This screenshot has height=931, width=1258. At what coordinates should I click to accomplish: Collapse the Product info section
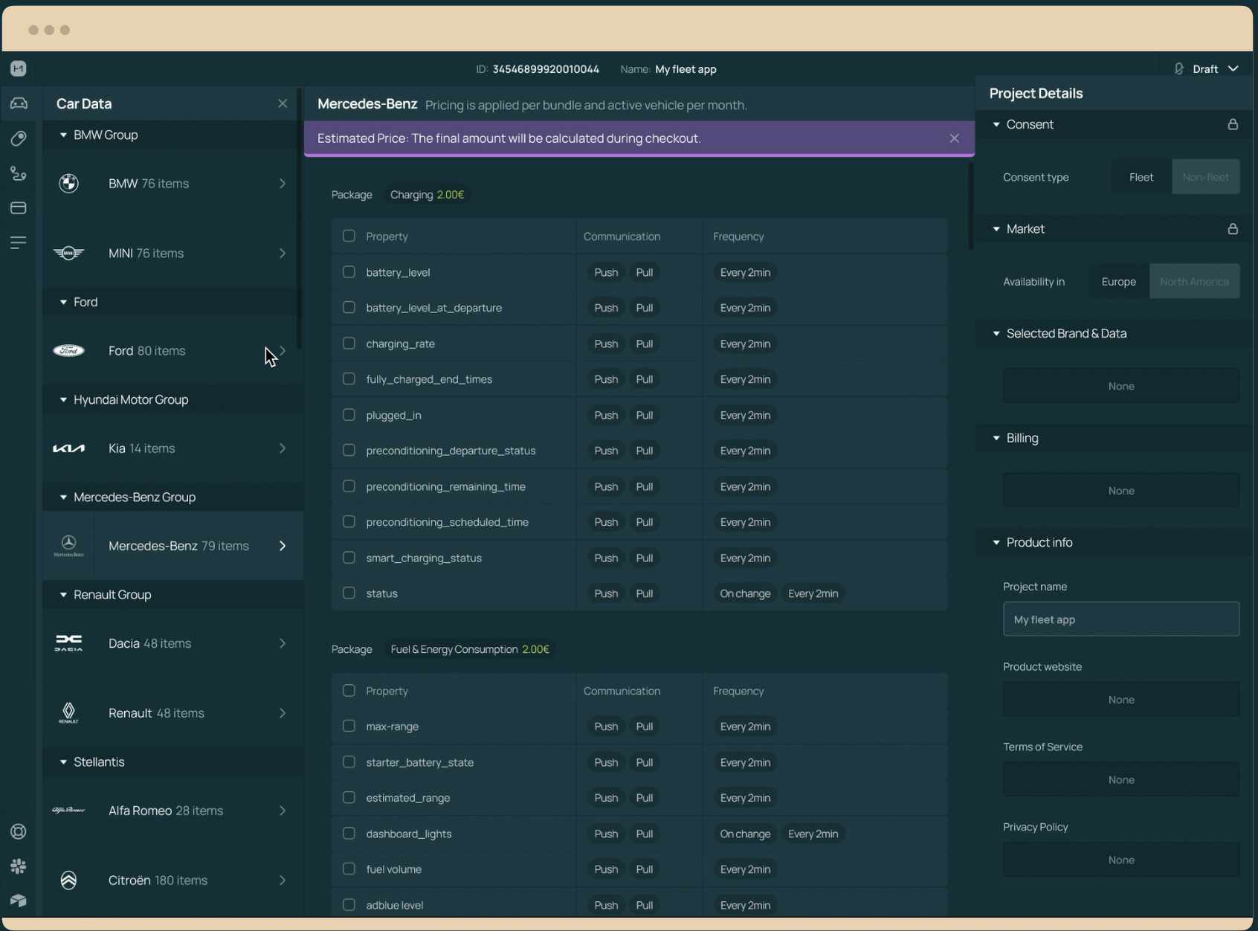[996, 542]
